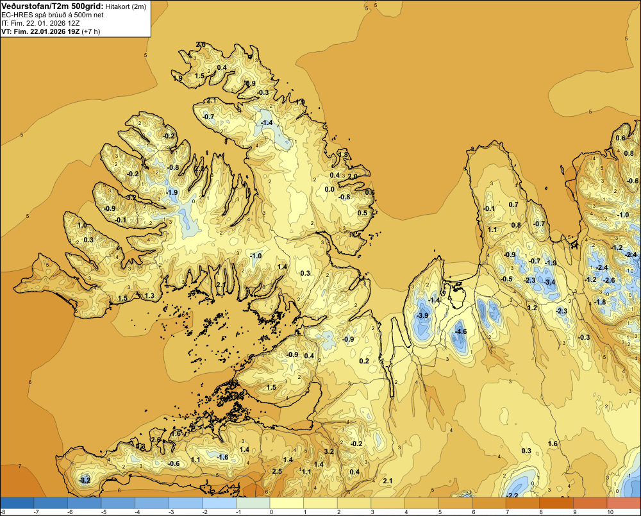The image size is (641, 516).
Task: Click the -2.6 temperature value
Action: click(x=610, y=280)
